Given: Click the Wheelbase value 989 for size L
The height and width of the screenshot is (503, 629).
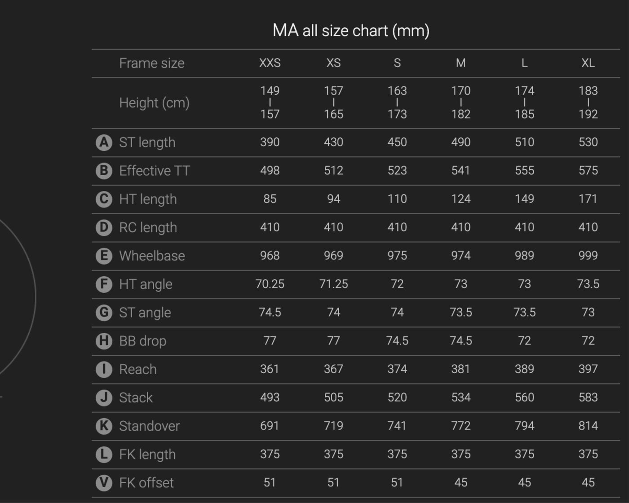Looking at the screenshot, I should (x=524, y=256).
